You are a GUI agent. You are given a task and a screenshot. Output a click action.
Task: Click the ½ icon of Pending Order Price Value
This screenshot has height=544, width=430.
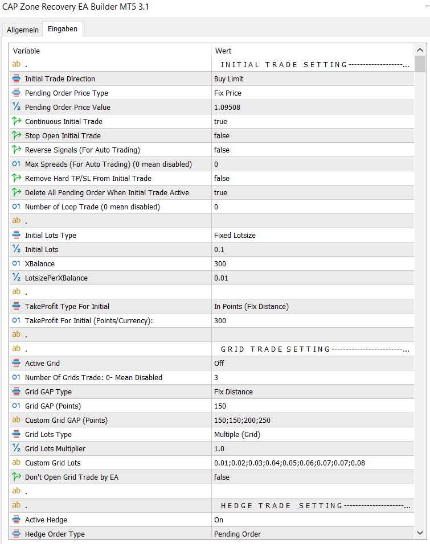click(x=17, y=107)
